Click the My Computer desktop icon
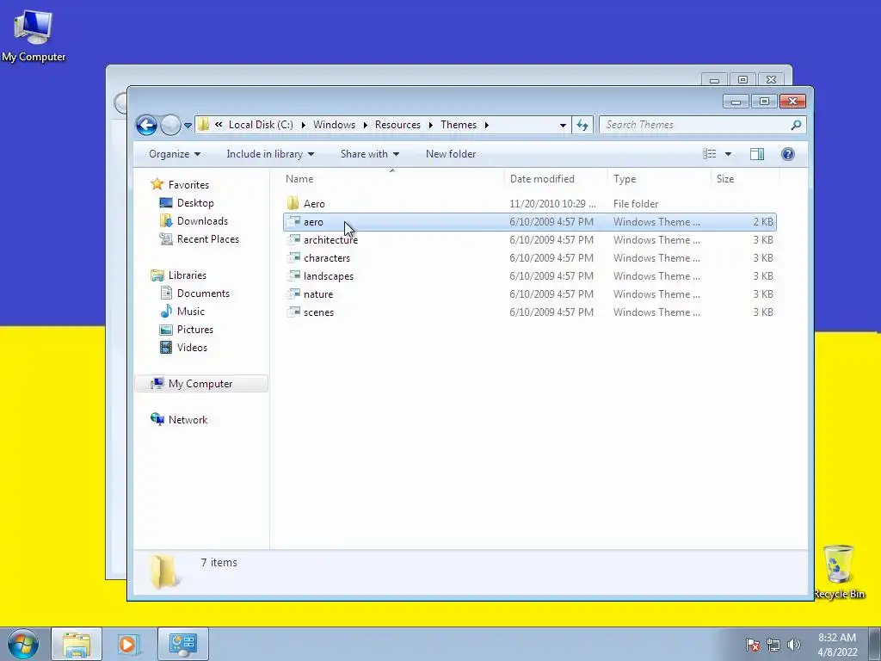Image resolution: width=881 pixels, height=661 pixels. 34,34
